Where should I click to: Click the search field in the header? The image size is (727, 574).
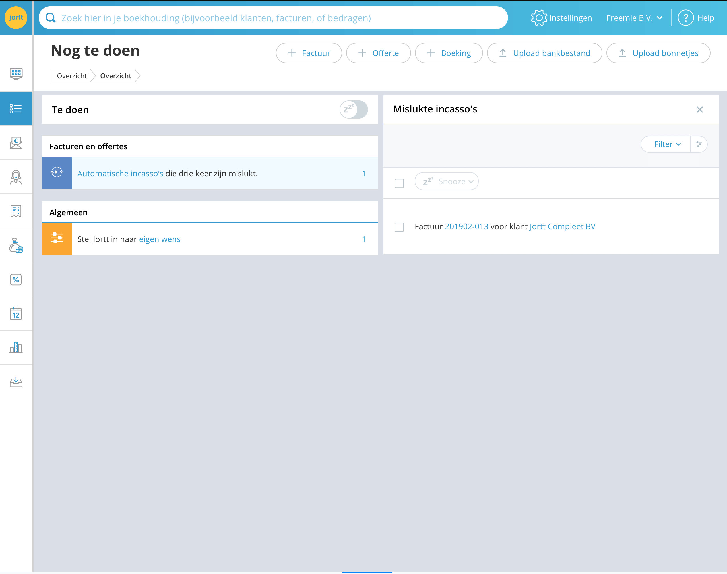coord(273,18)
